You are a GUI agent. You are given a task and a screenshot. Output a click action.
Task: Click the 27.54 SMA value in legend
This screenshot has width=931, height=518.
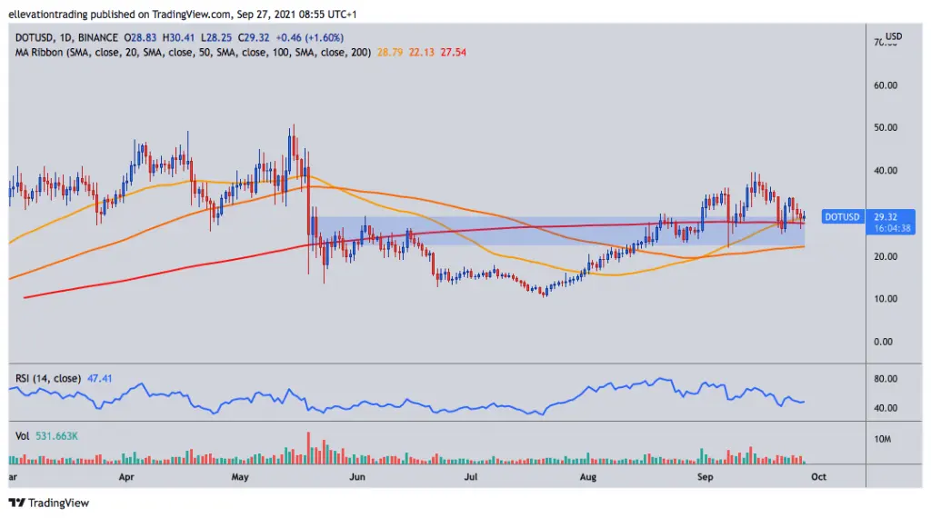453,52
